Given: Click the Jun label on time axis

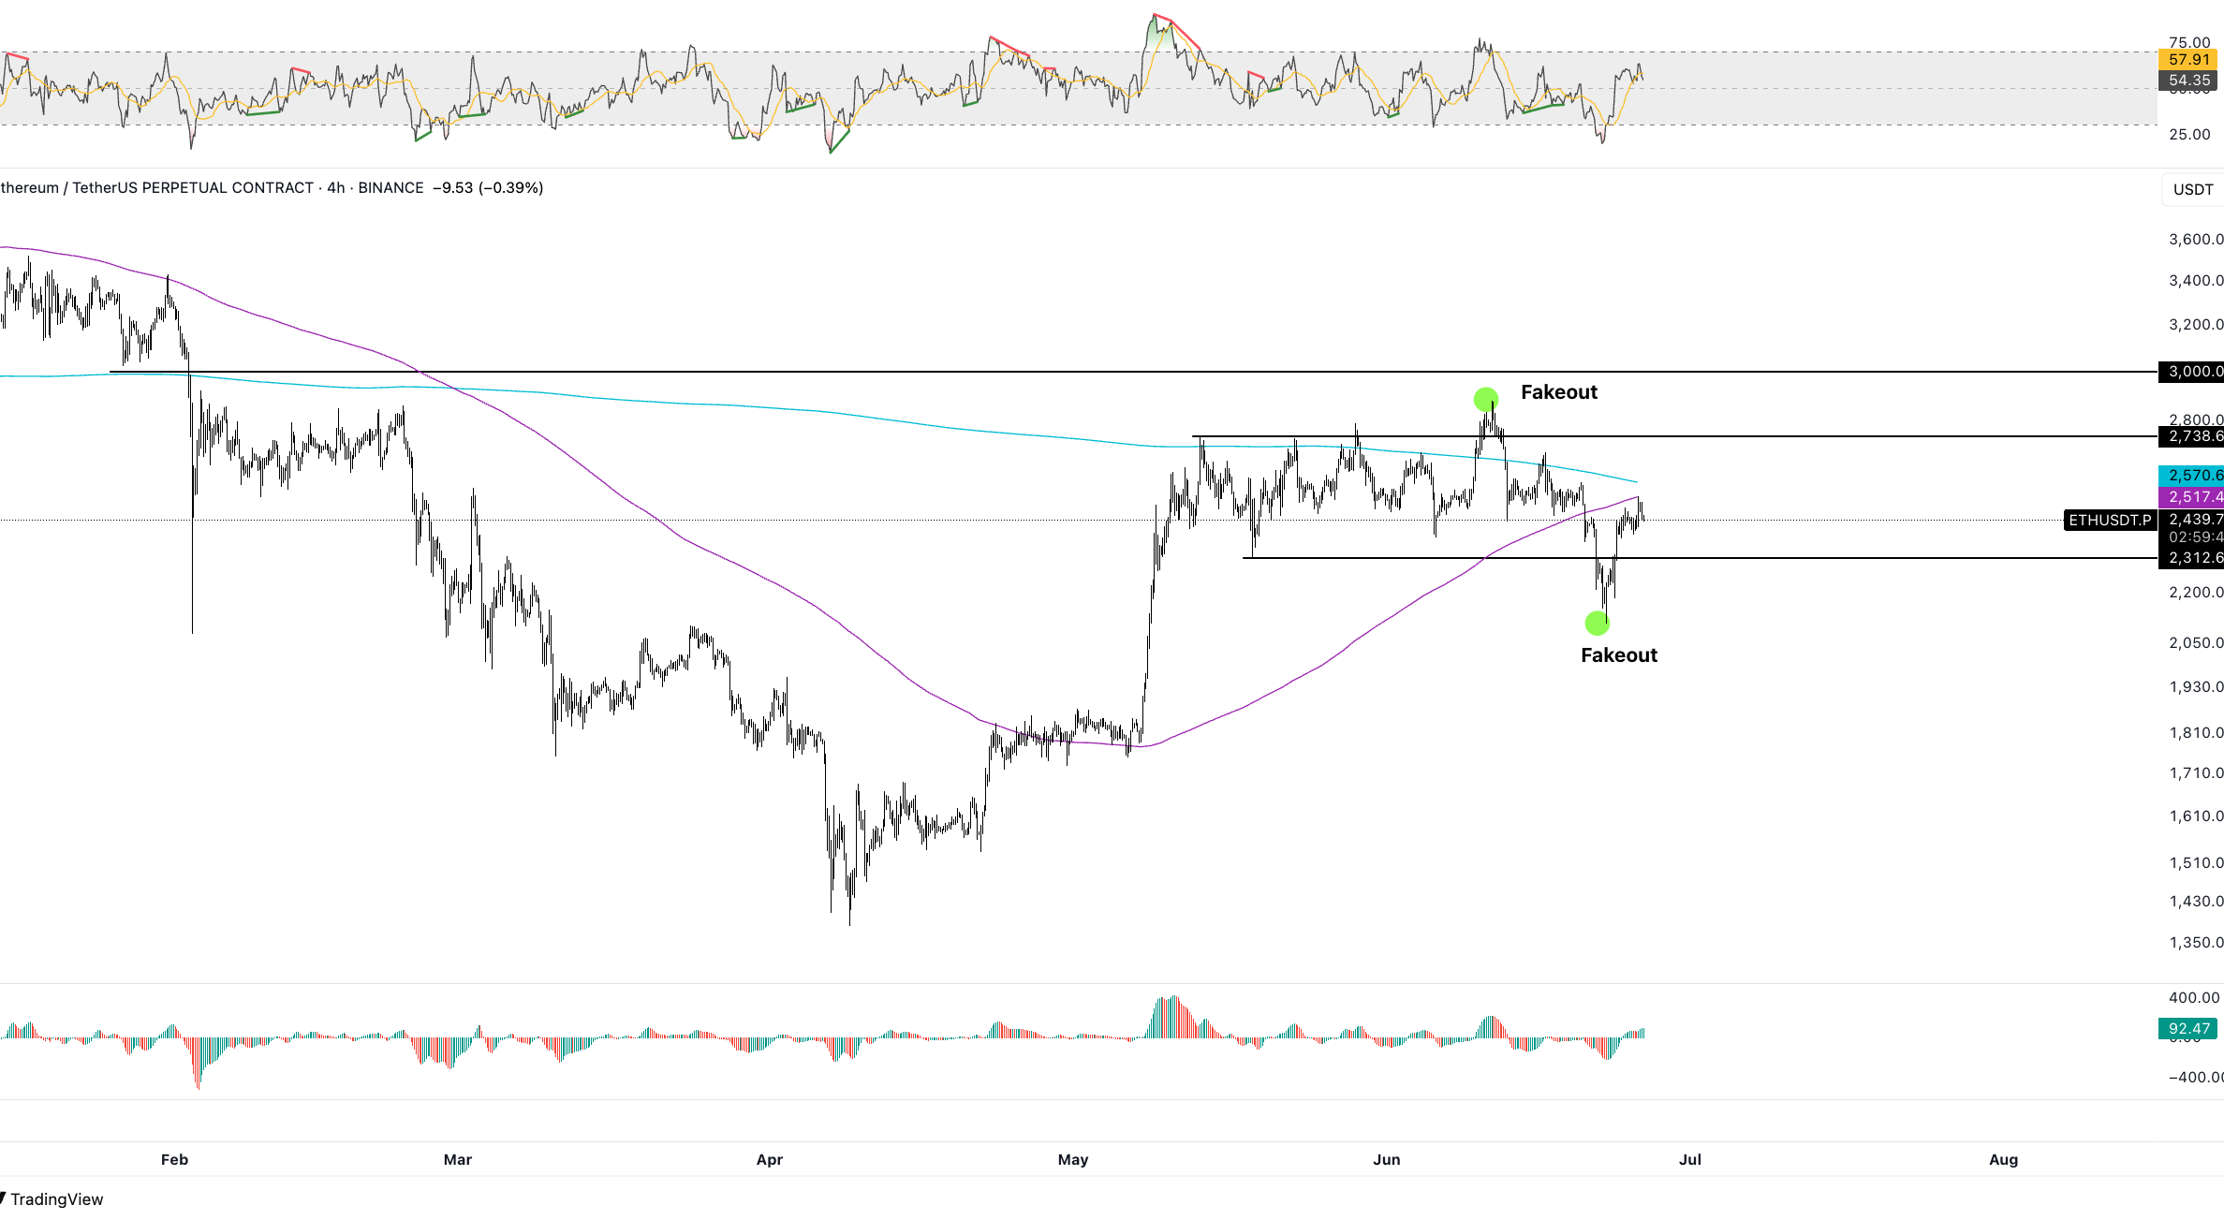Looking at the screenshot, I should click(x=1386, y=1160).
